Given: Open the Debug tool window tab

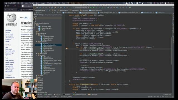Looking at the screenshot, I should [x=48, y=94].
